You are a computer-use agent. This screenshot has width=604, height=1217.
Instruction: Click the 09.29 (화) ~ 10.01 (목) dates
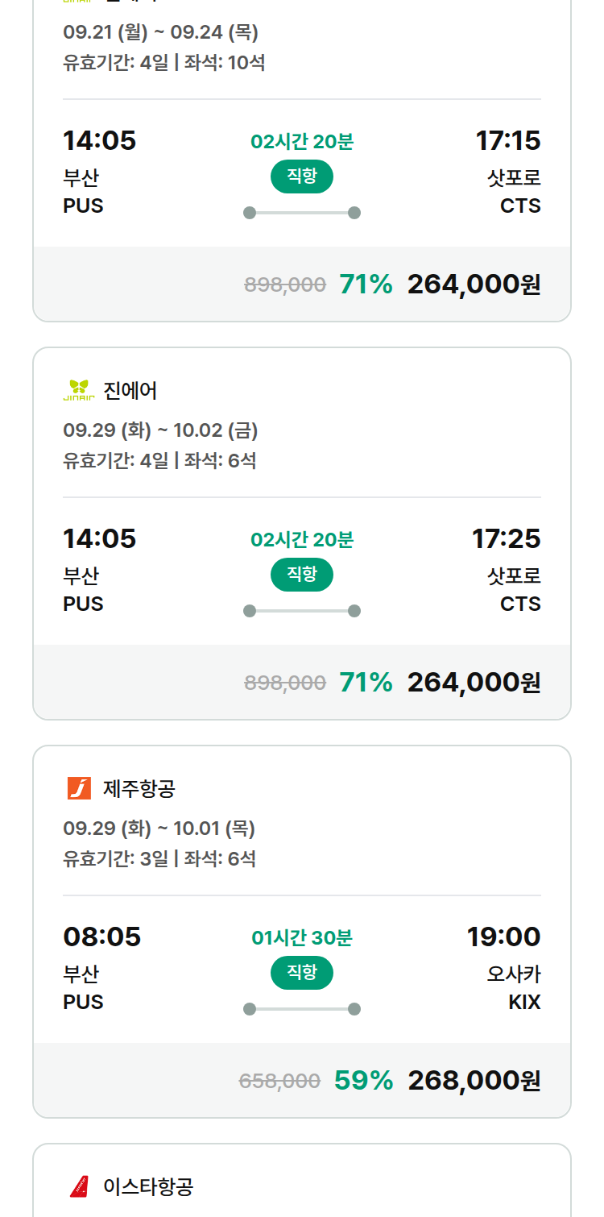coord(159,829)
